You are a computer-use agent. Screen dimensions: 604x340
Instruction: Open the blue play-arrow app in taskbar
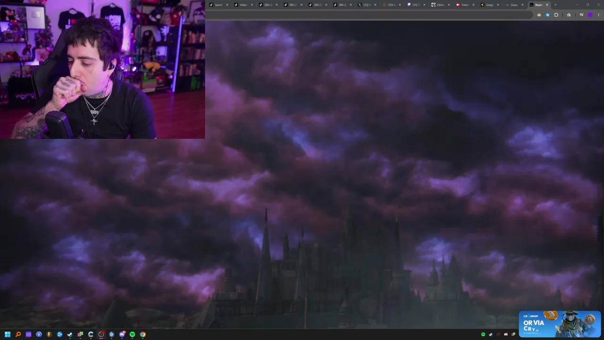pyautogui.click(x=59, y=334)
